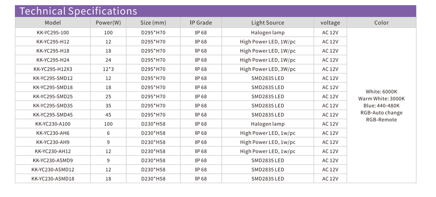The image size is (436, 197).
Task: Click the Blue: 440-480K text
Action: (x=381, y=106)
